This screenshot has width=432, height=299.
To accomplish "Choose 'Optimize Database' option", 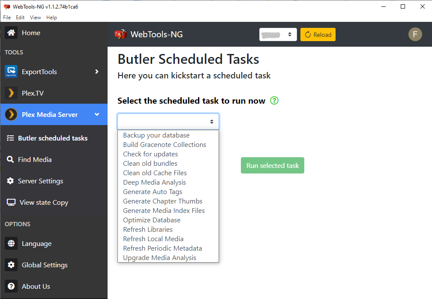I will (168, 220).
